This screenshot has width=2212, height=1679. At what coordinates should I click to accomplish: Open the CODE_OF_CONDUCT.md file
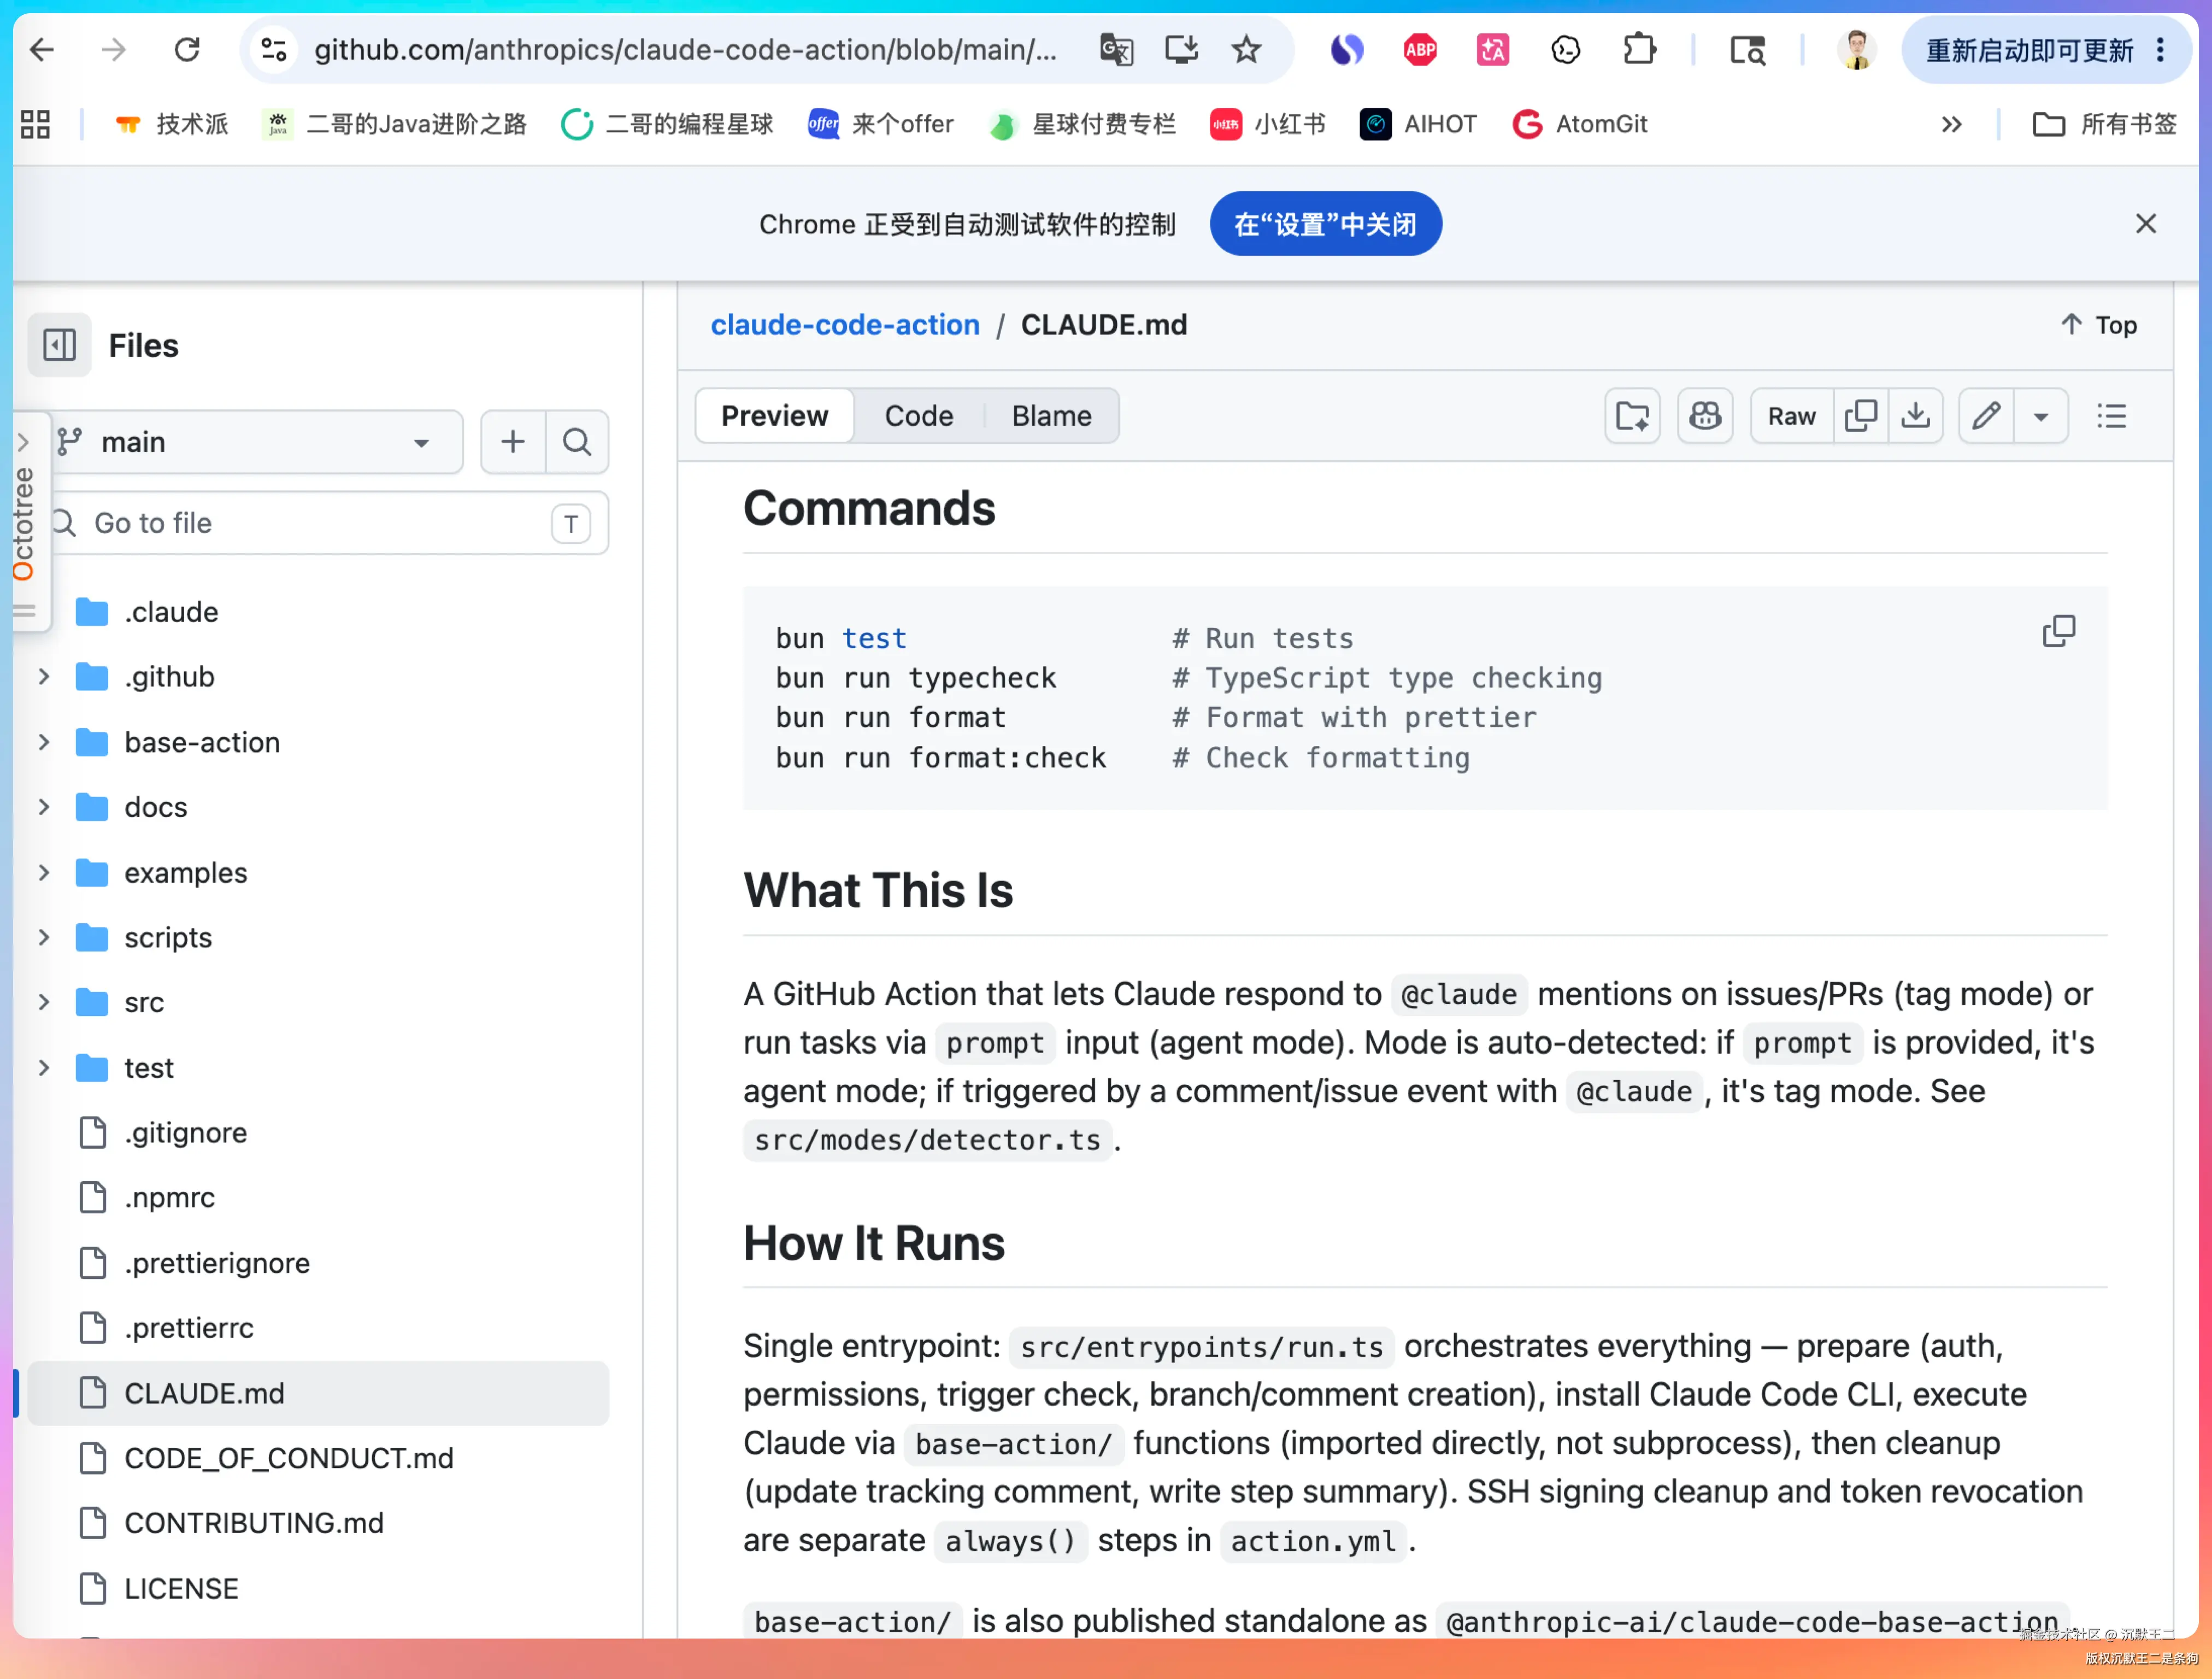click(288, 1458)
